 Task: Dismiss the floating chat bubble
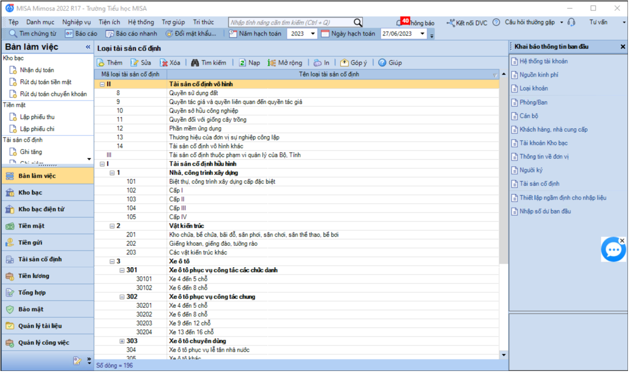[x=622, y=240]
